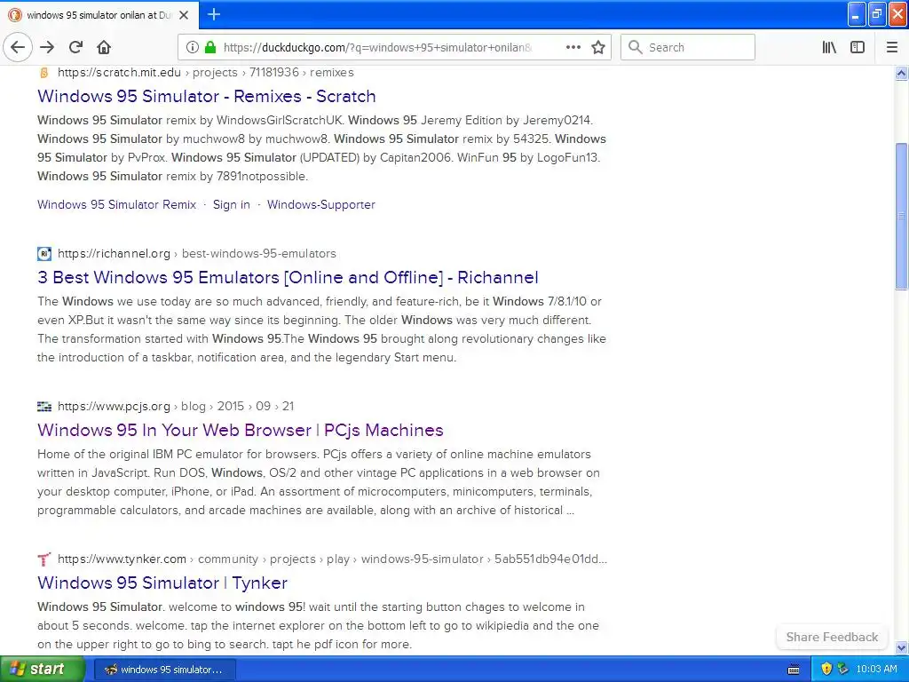Open page actions three-dot menu
The width and height of the screenshot is (909, 682).
573,48
